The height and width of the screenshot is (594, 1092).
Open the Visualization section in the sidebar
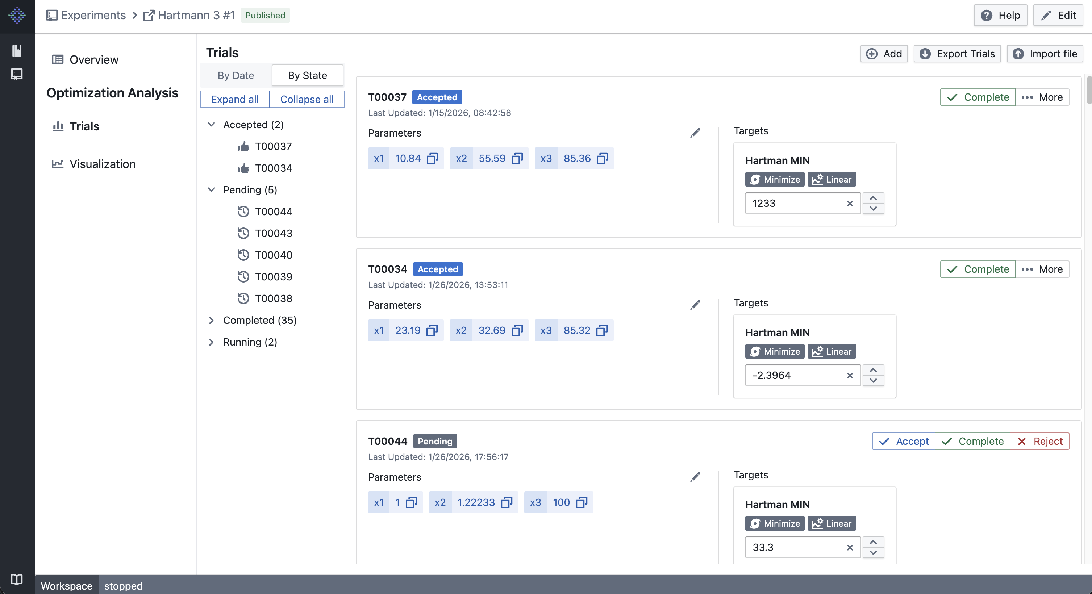click(x=102, y=164)
